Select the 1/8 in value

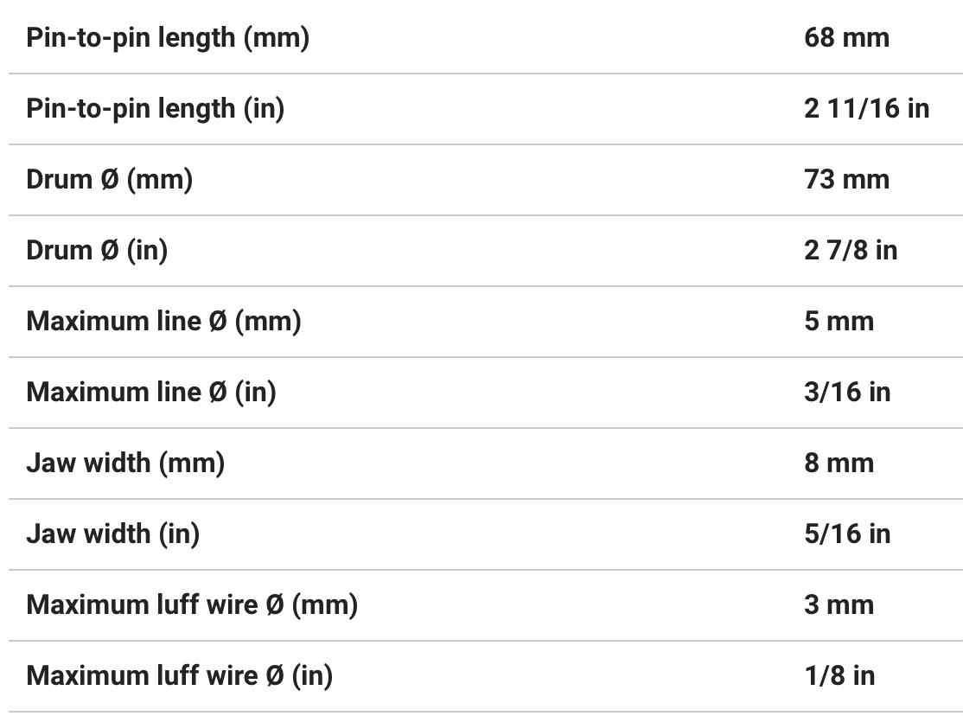(x=839, y=676)
